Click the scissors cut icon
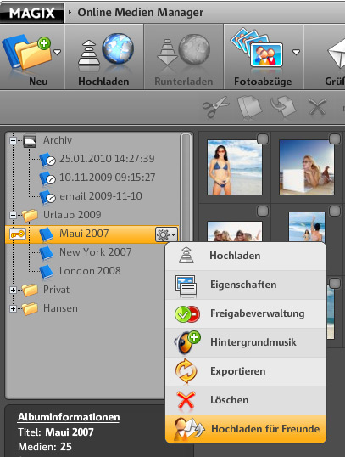The height and width of the screenshot is (457, 345). pyautogui.click(x=215, y=107)
